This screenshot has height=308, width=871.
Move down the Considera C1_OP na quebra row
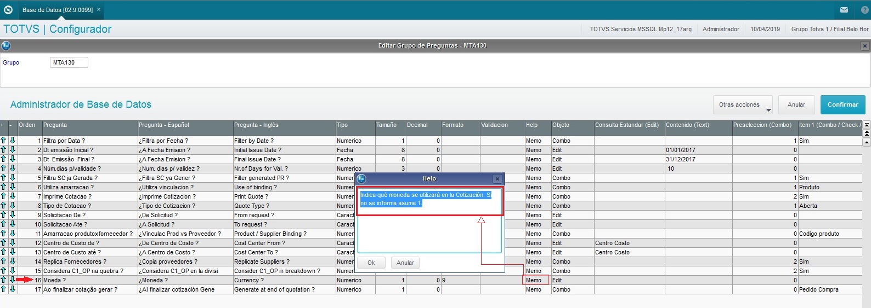click(13, 271)
